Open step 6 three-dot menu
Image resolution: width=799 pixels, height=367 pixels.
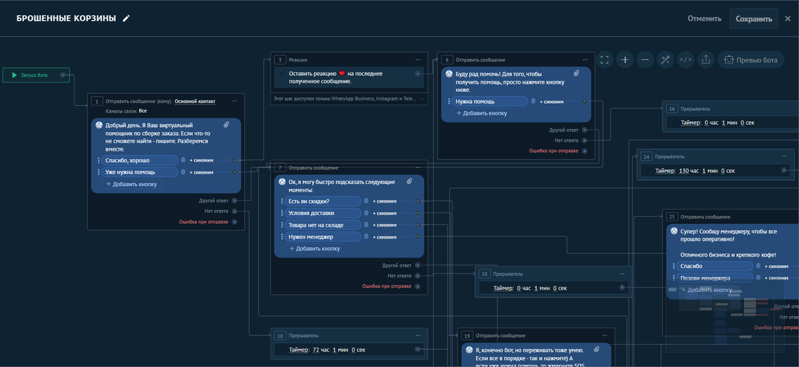[x=585, y=60]
